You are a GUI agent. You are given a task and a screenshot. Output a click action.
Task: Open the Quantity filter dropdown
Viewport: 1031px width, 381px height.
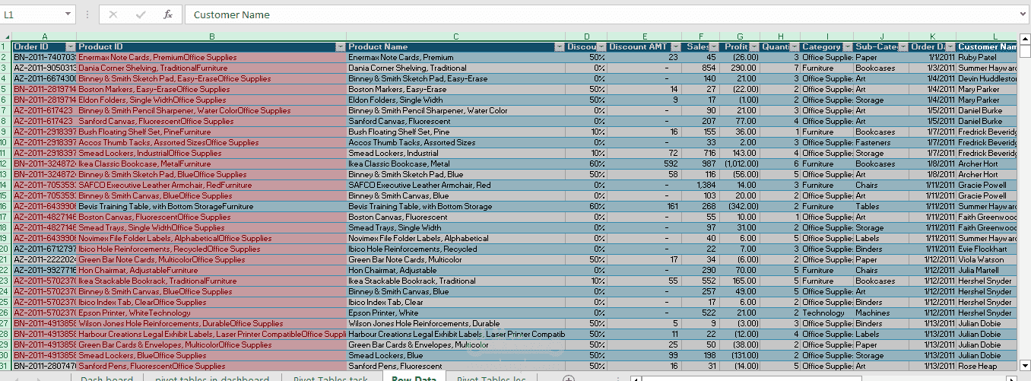click(795, 47)
